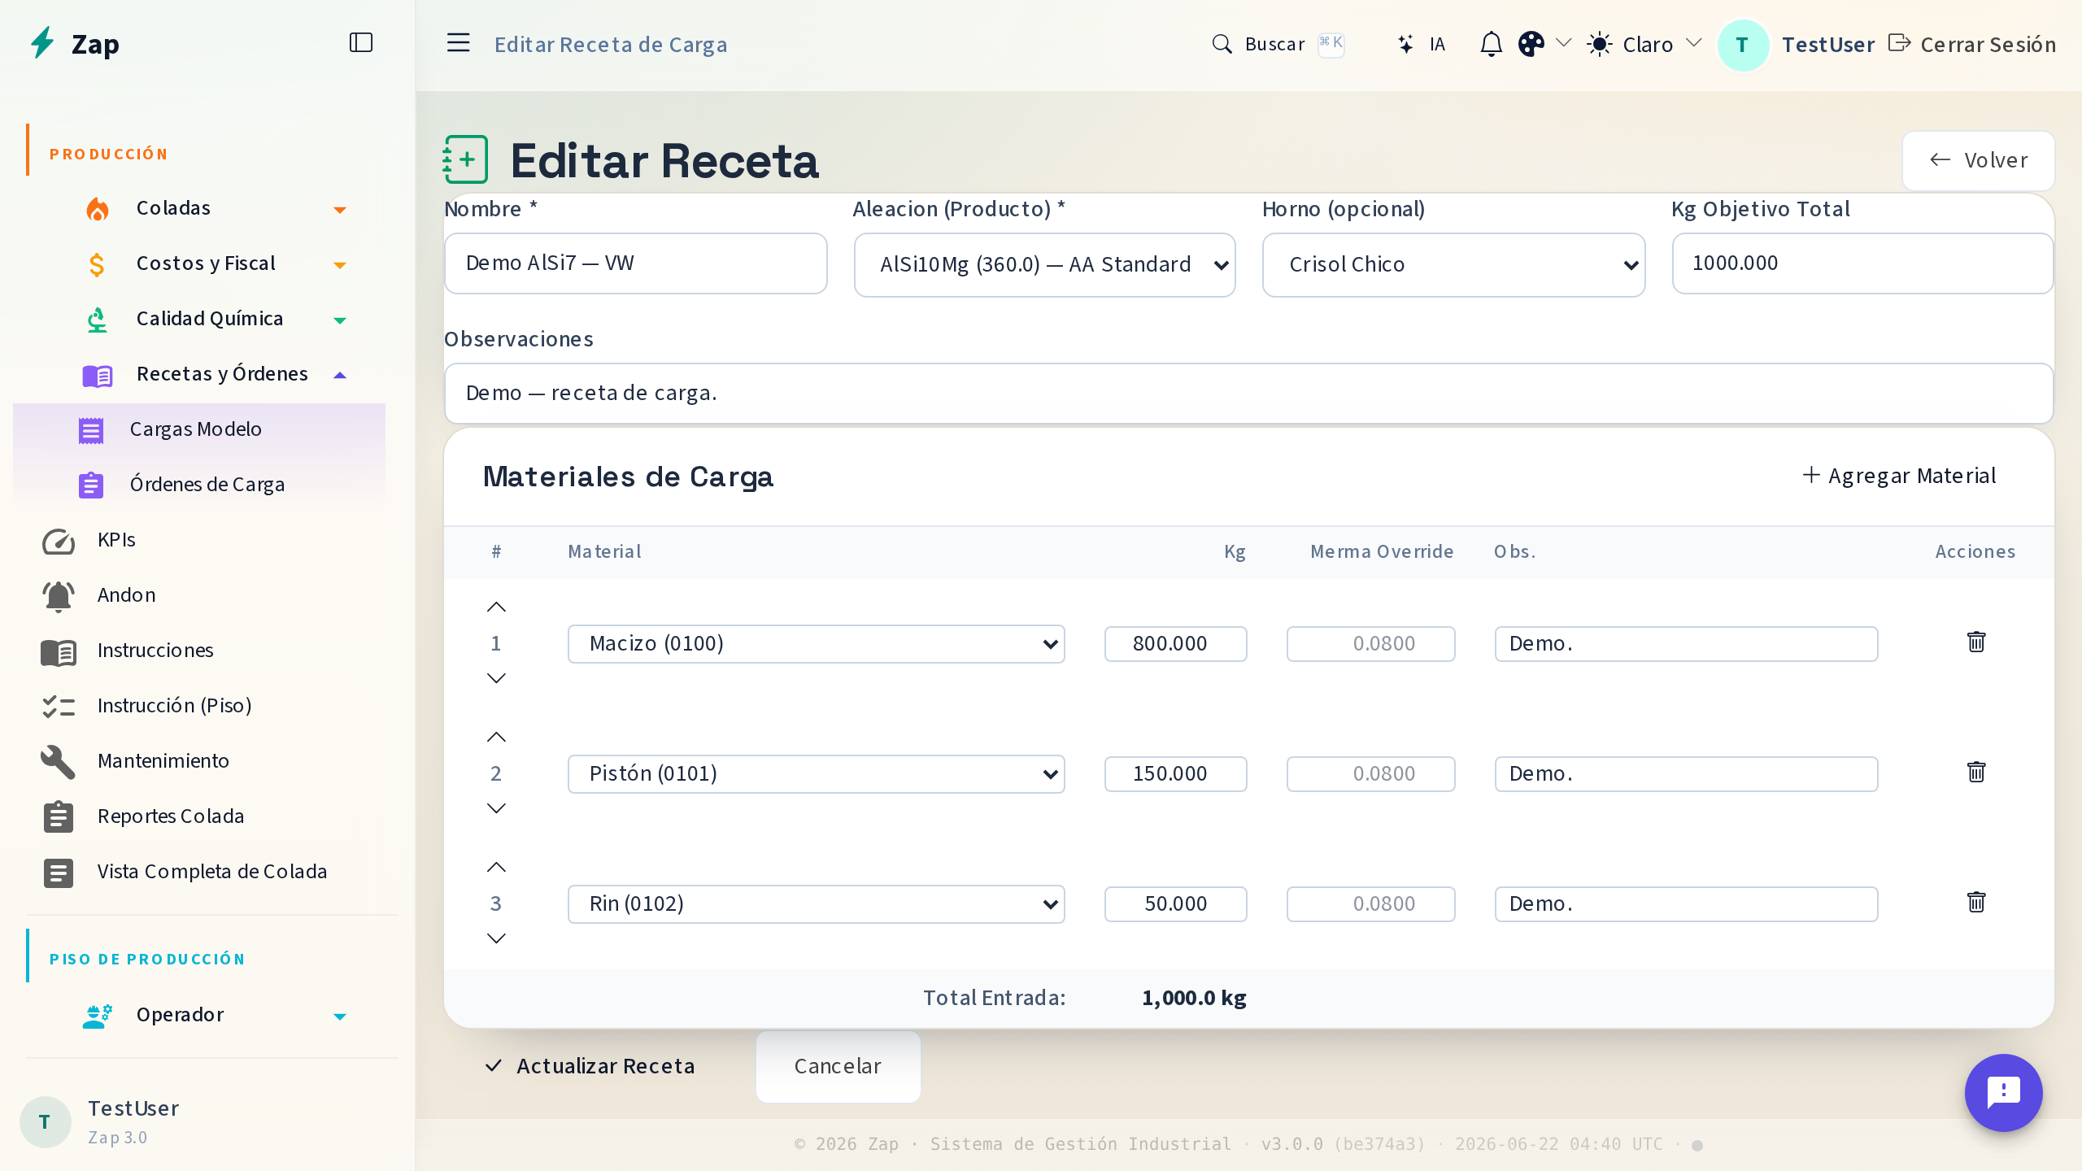Viewport: 2082px width, 1171px height.
Task: Open the chat feedback bubble
Action: [2003, 1093]
